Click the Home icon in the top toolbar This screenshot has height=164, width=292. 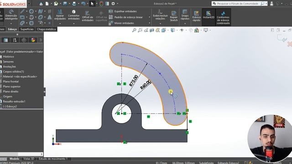point(41,4)
